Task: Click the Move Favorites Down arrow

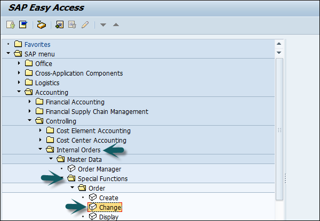Action: [x=105, y=24]
